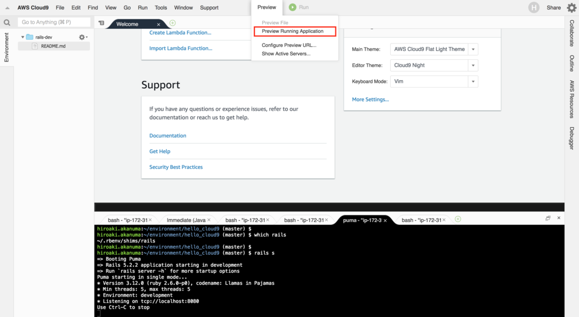
Task: Switch to the first bash terminal tab
Action: (x=127, y=220)
